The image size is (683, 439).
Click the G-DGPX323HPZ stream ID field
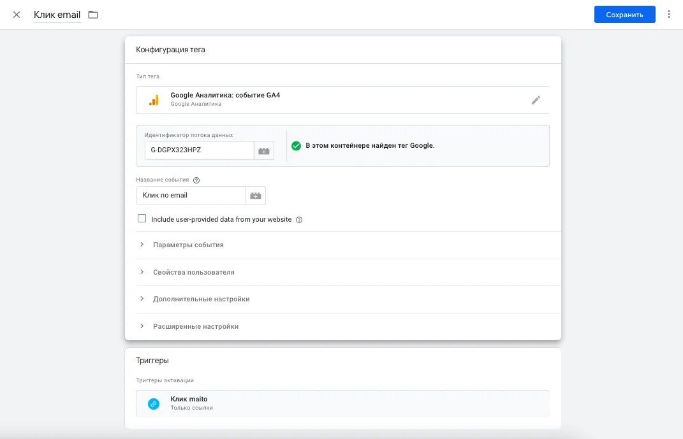click(x=199, y=151)
